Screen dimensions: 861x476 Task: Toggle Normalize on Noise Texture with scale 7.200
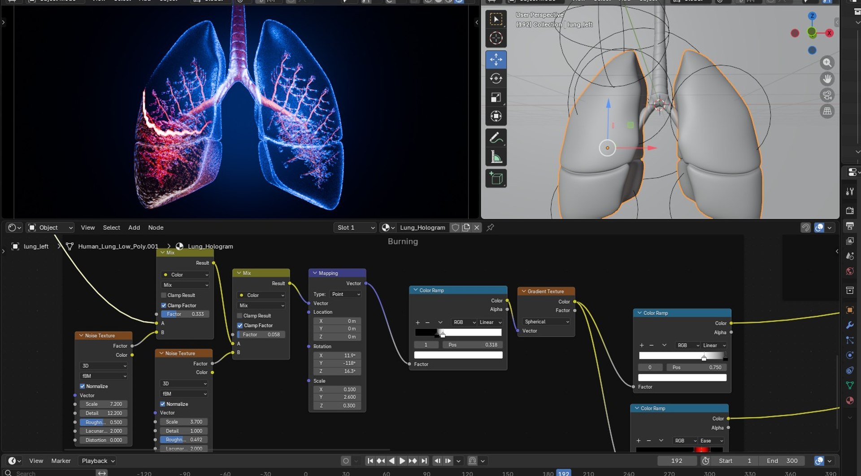(x=83, y=386)
